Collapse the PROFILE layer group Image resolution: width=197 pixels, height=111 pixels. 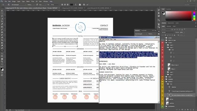[165, 81]
